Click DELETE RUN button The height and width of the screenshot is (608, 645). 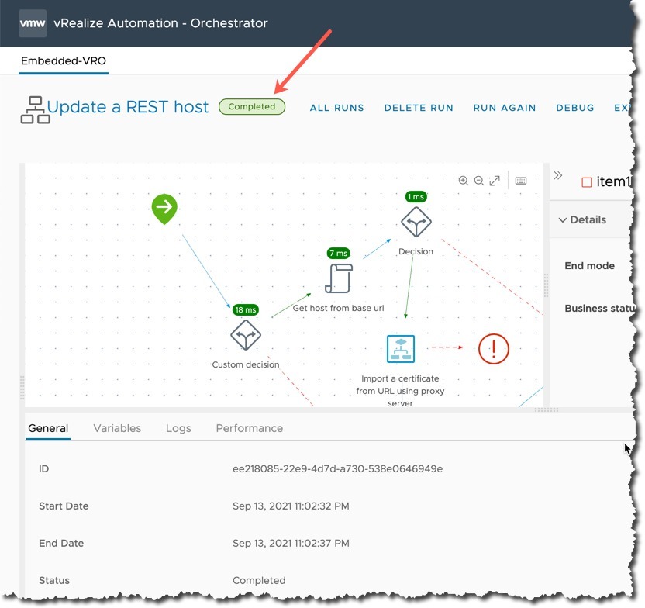pos(419,108)
